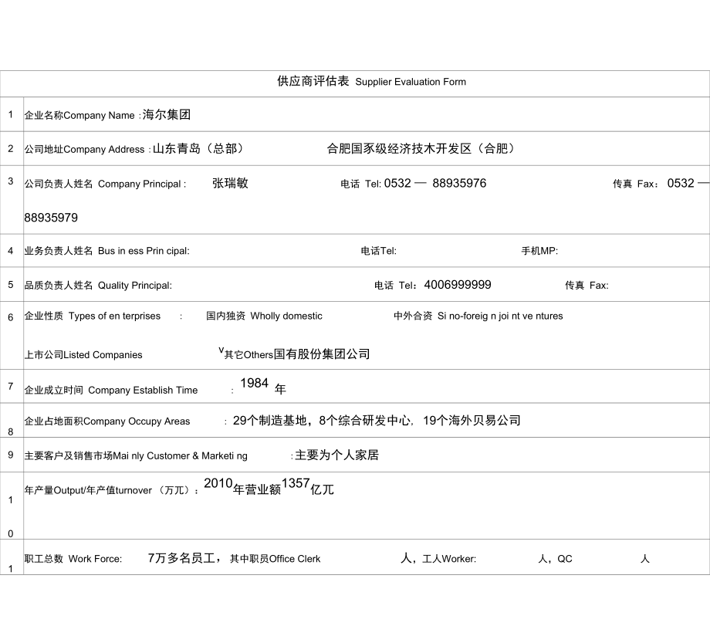Click the label 品质负责人姓名 Quality Principal
Screen dimensions: 710x643
pos(98,286)
